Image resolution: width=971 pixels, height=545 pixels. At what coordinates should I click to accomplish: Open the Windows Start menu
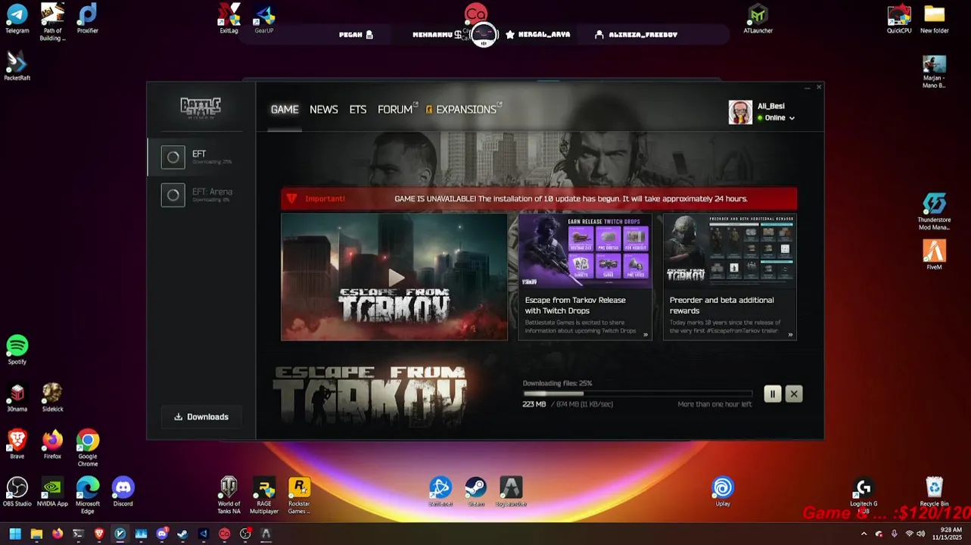coord(15,534)
